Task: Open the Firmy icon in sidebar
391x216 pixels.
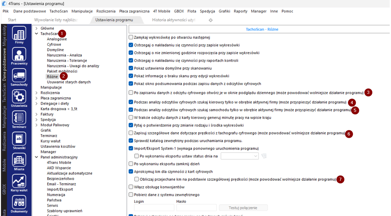Action: pos(19,35)
